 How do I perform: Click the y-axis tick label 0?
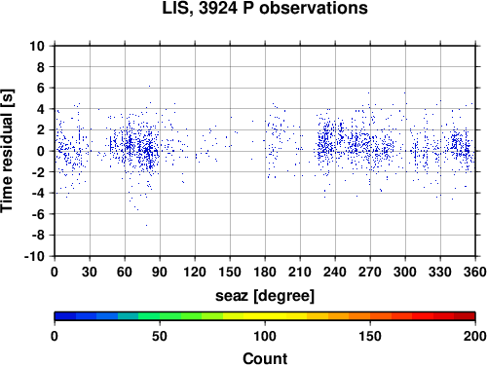pyautogui.click(x=41, y=151)
